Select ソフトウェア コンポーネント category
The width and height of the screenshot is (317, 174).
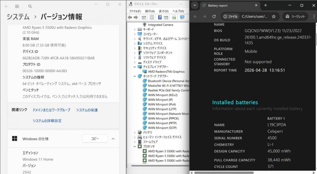[158, 53]
